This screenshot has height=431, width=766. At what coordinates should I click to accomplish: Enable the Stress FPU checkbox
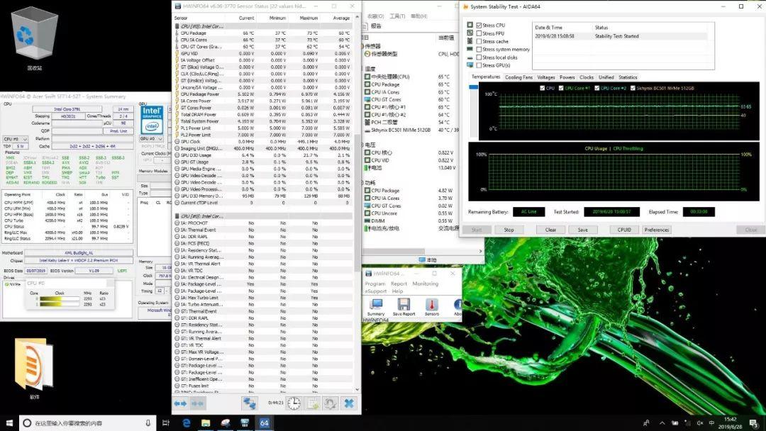pos(479,33)
